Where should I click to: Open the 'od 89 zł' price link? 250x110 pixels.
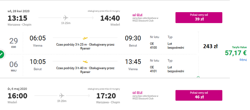pyautogui.click(x=137, y=92)
